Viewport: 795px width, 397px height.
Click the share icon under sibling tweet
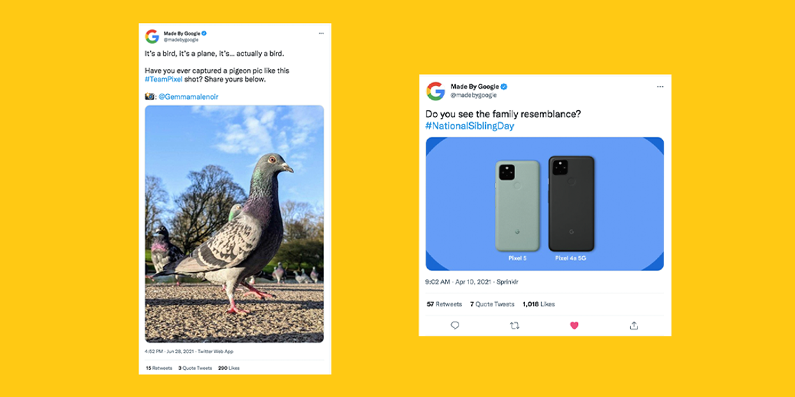click(x=634, y=326)
